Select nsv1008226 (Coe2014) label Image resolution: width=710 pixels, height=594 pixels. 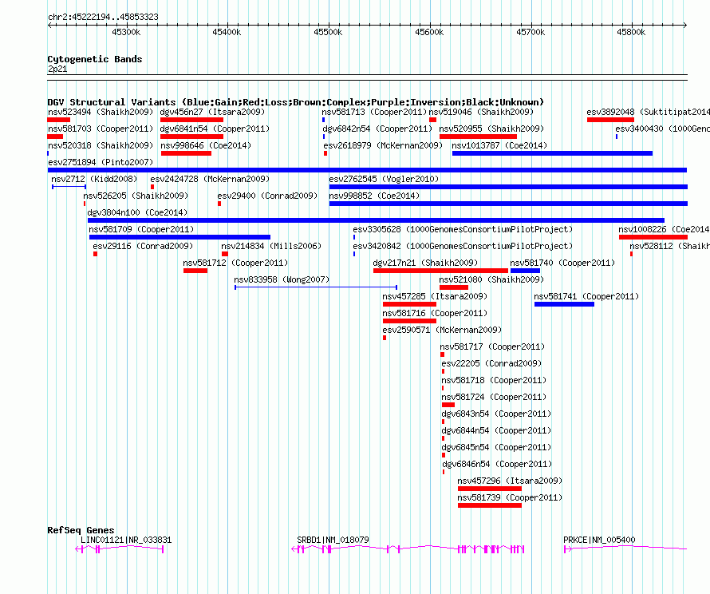(x=664, y=229)
